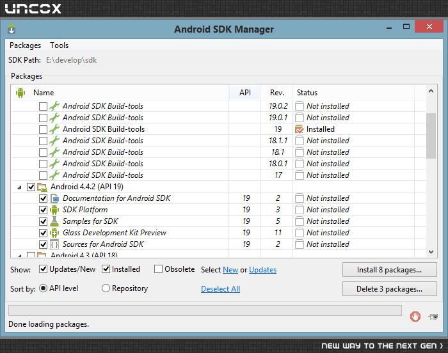Click Not installed status icon for SDK Platform

coord(299,210)
